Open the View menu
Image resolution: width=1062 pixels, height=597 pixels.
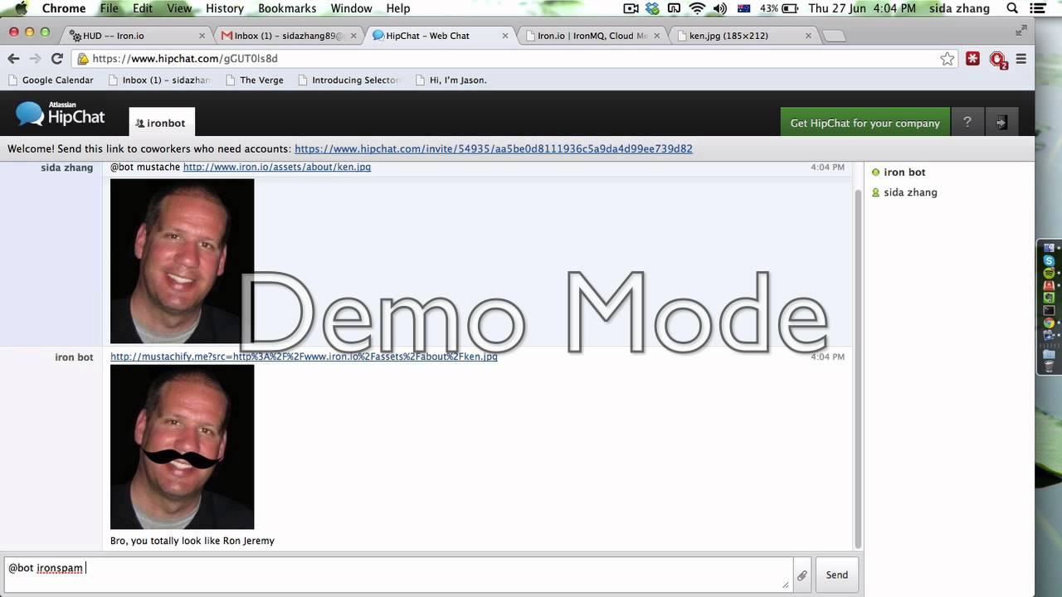179,8
